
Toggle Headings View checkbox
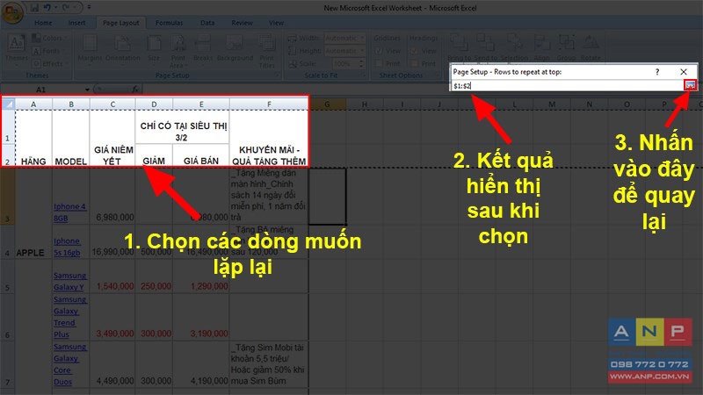415,51
